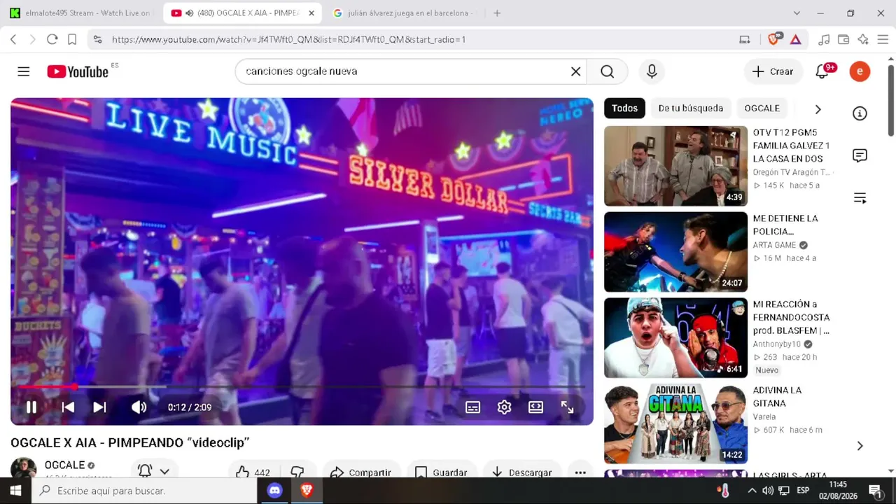896x504 pixels.
Task: Save the video with Guardar
Action: pyautogui.click(x=441, y=472)
